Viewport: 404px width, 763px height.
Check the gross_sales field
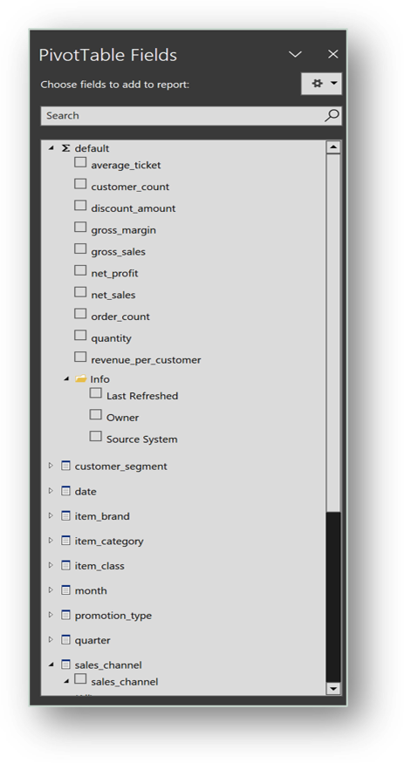pos(80,249)
